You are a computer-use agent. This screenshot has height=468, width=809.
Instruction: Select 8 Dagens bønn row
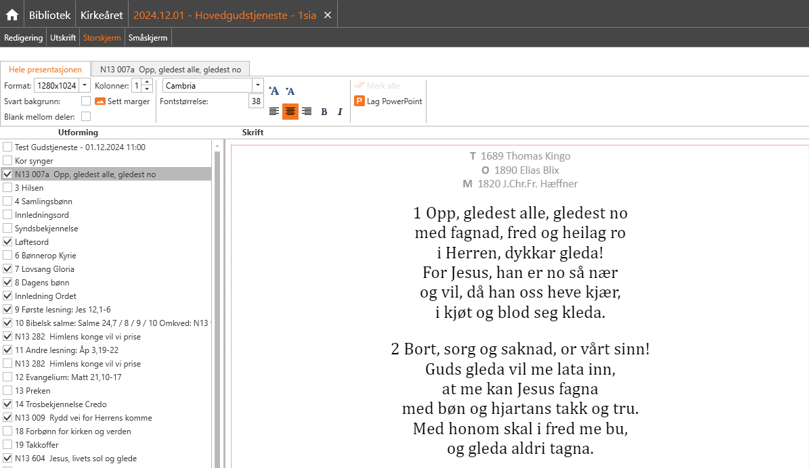[106, 283]
